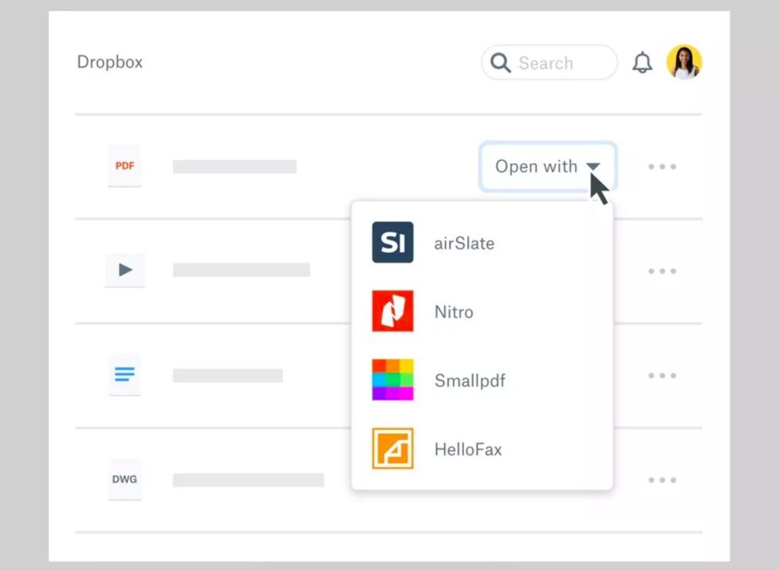
Task: Open notifications via the bell icon
Action: click(642, 63)
